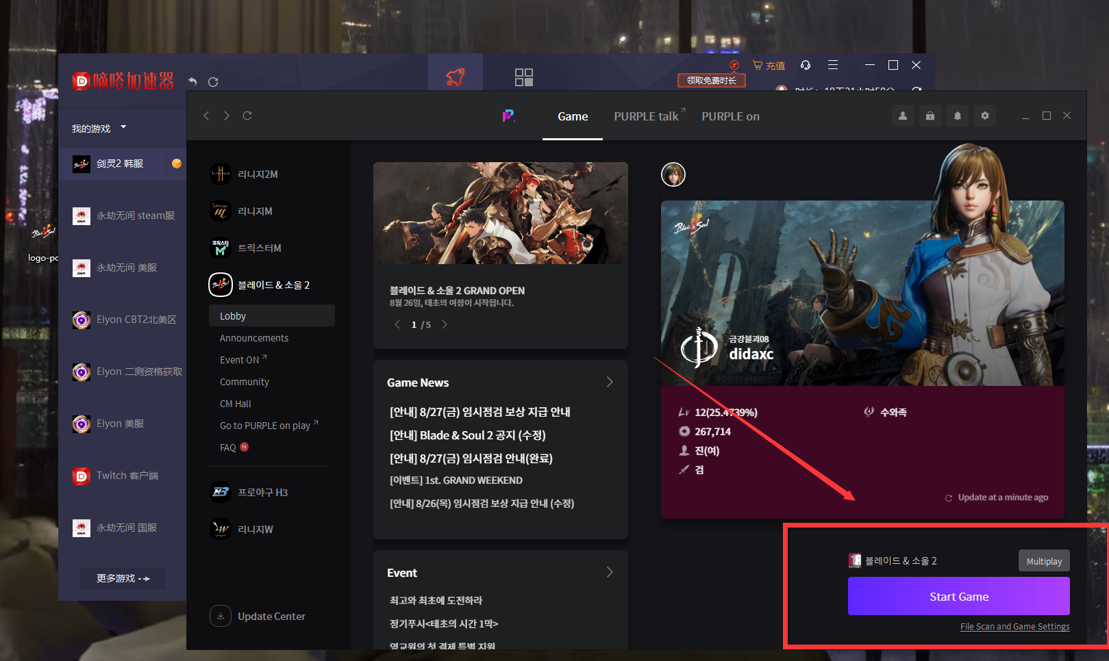Viewport: 1109px width, 661px height.
Task: Open the PURPLE settings gear
Action: 985,116
